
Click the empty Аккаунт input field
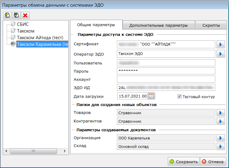click(166, 79)
